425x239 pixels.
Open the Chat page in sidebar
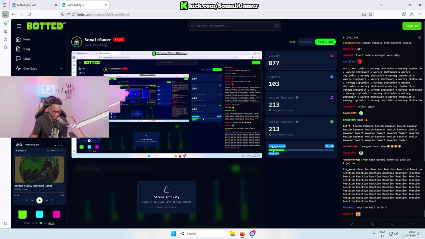point(23,58)
